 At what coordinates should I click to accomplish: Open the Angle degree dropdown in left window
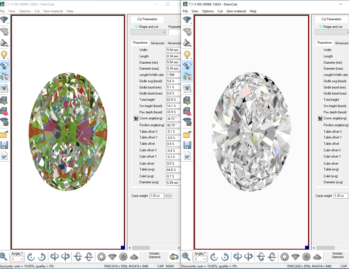[17, 259]
